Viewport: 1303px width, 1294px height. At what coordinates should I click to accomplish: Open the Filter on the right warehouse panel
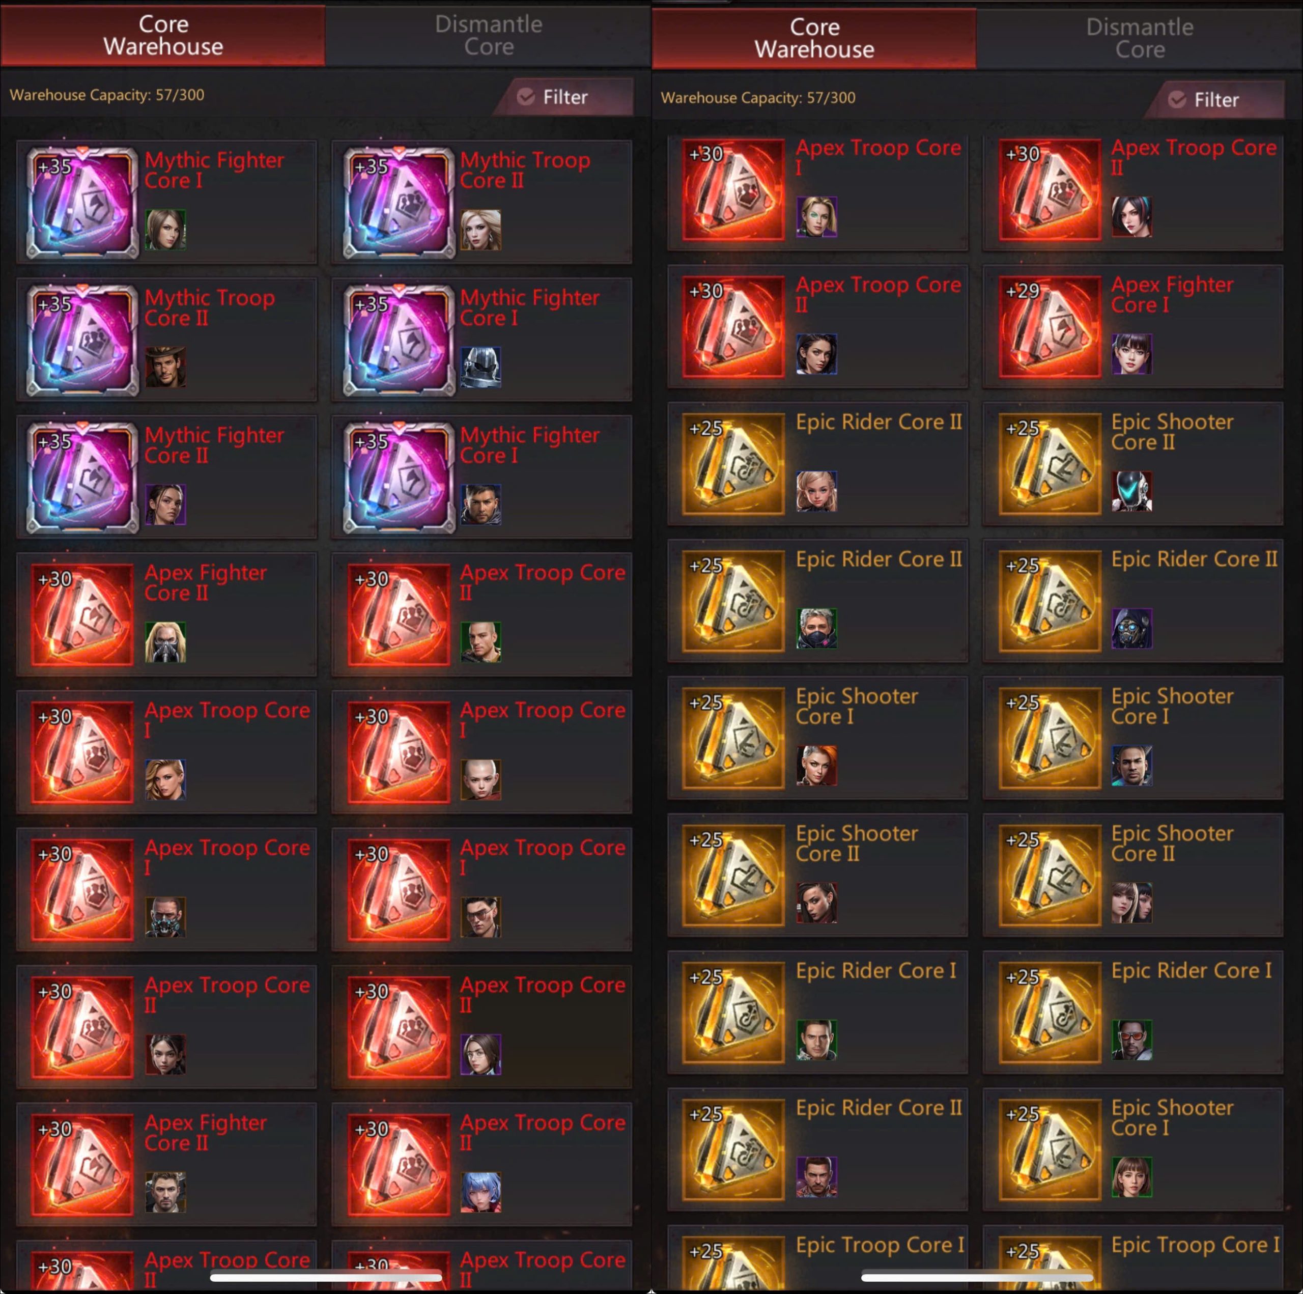(1215, 100)
